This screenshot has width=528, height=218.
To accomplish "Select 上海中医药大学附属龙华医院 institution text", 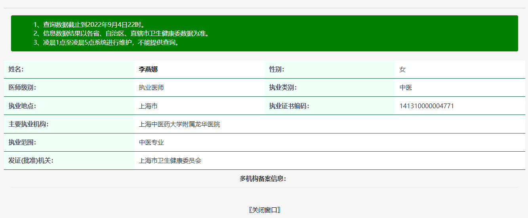I will click(x=179, y=124).
